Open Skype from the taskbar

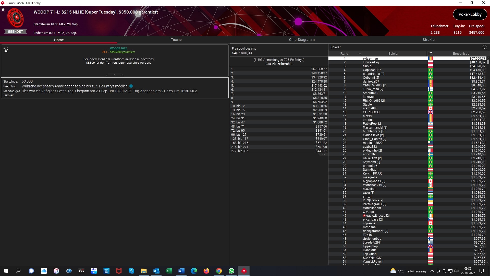[131, 271]
